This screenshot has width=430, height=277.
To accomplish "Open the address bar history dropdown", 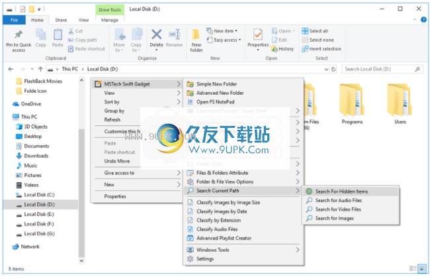I will (x=326, y=69).
